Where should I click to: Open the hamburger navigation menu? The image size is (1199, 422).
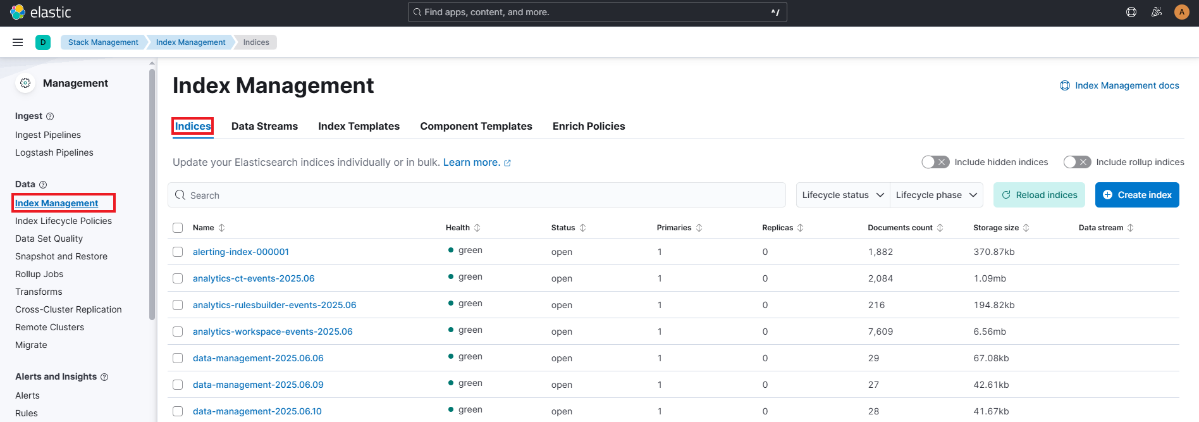[x=18, y=42]
